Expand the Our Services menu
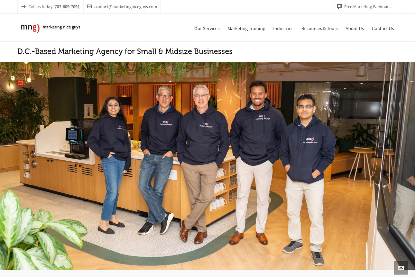The width and height of the screenshot is (415, 277). click(207, 28)
